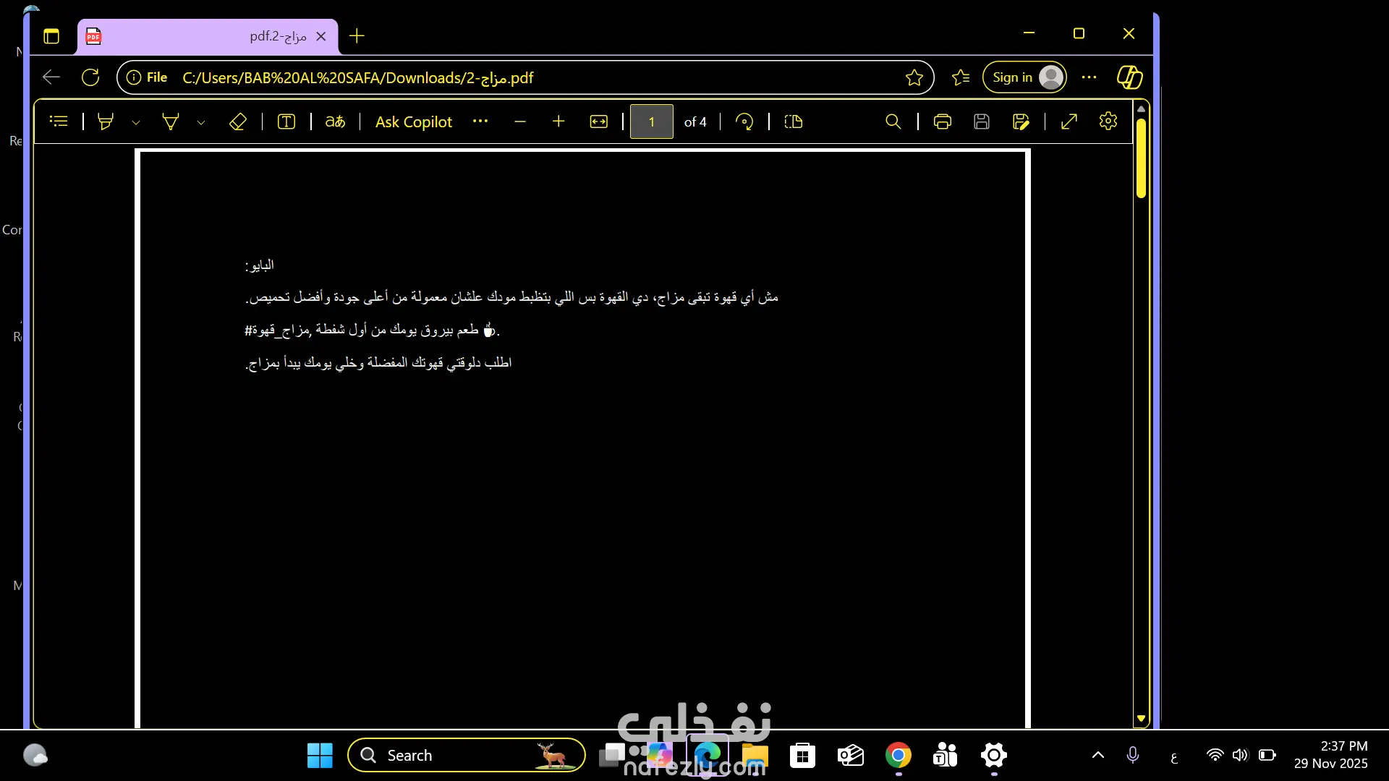Select the Draw pen tool
Image resolution: width=1389 pixels, height=781 pixels.
point(171,121)
